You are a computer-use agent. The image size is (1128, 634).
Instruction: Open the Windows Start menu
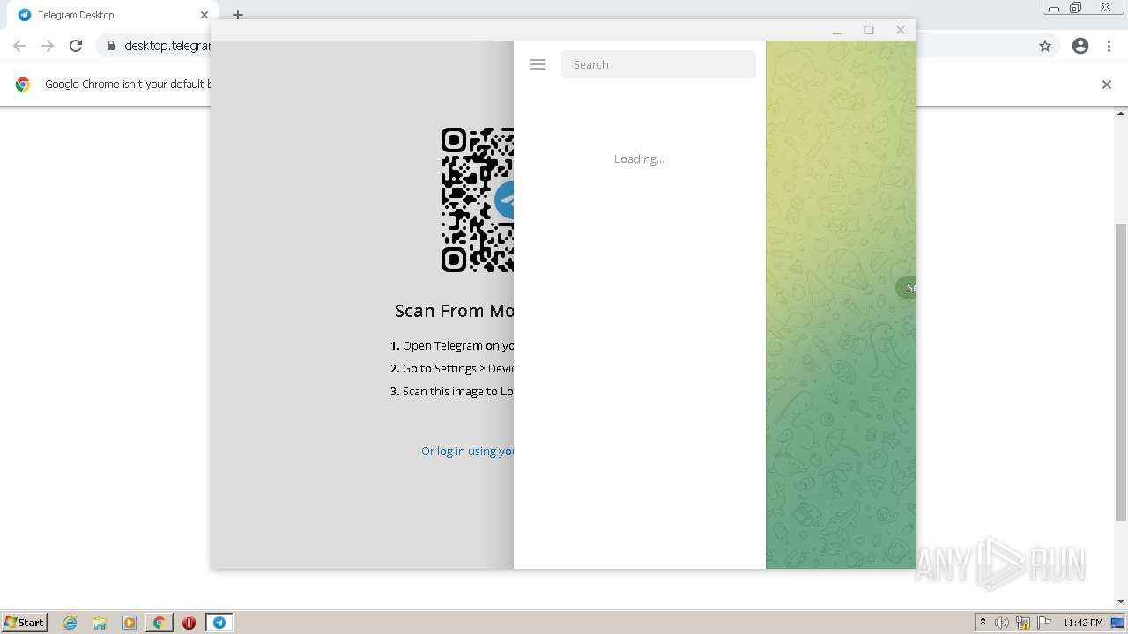coord(25,622)
